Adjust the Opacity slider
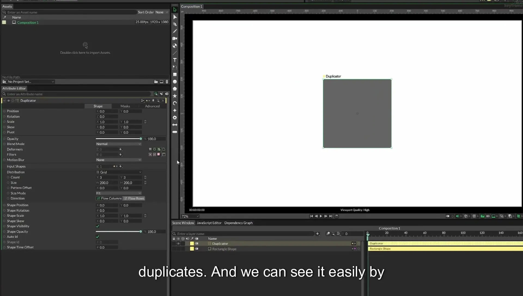The image size is (523, 296). click(118, 139)
